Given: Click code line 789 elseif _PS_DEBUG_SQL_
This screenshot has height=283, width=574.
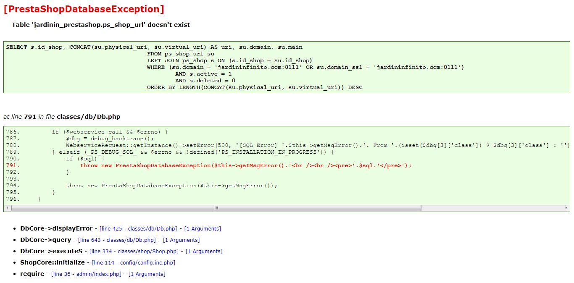Looking at the screenshot, I should pos(192,152).
